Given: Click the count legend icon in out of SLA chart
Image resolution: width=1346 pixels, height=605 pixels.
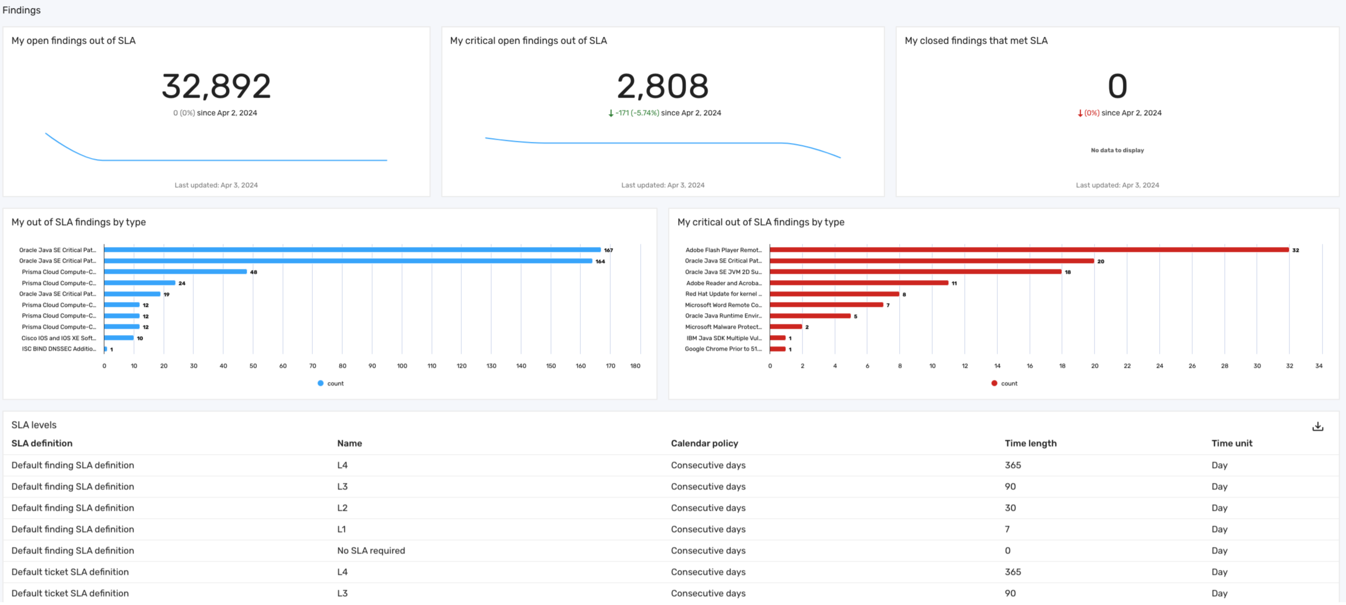Looking at the screenshot, I should pos(318,383).
